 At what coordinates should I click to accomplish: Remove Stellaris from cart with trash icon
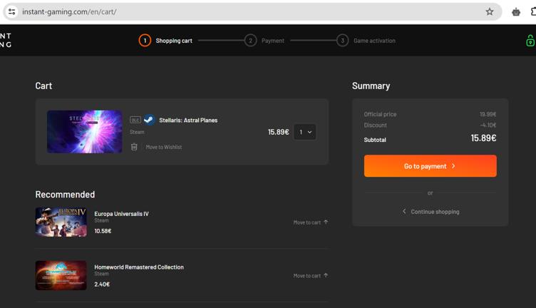[x=134, y=147]
